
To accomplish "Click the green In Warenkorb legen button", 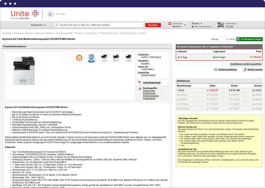I will coord(249,39).
